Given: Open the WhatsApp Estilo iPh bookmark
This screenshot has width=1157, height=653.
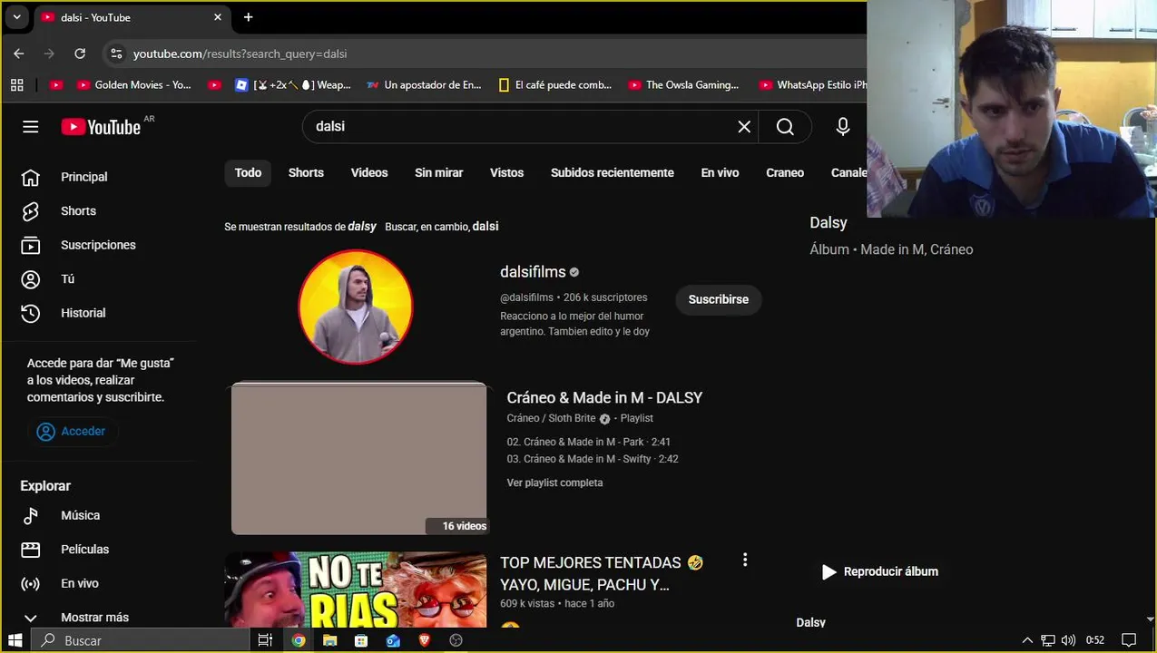Looking at the screenshot, I should tap(812, 85).
